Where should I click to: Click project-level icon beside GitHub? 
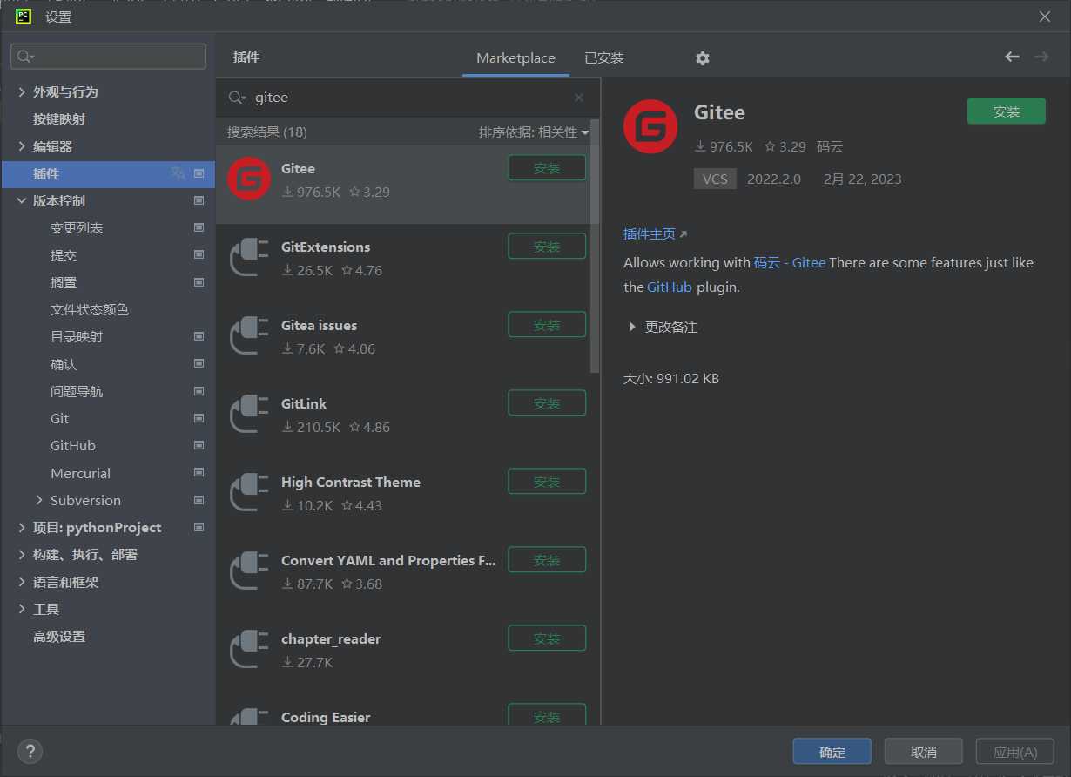199,445
